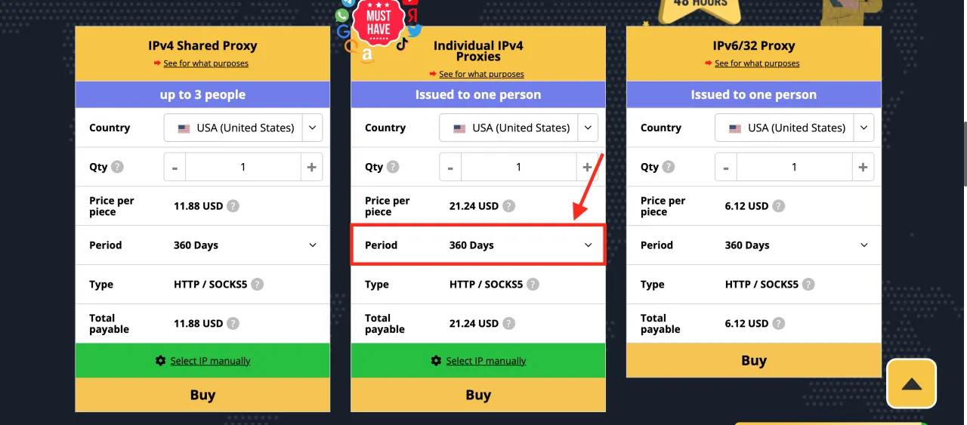Viewport: 967px width, 425px height.
Task: Click help icon beside IPv6/32 6.12 USD price per piece
Action: click(778, 205)
